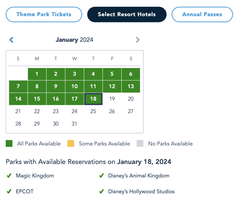Open the Annual Passes tab
The height and width of the screenshot is (200, 239).
[202, 14]
